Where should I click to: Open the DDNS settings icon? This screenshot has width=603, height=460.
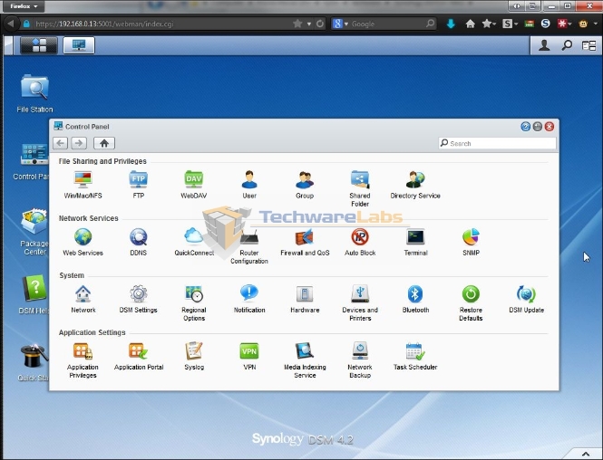[x=138, y=242]
